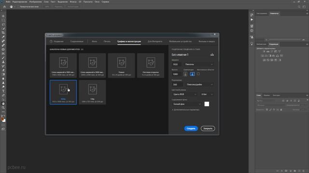Select the Gradient tool
The image size is (309, 173).
3,74
